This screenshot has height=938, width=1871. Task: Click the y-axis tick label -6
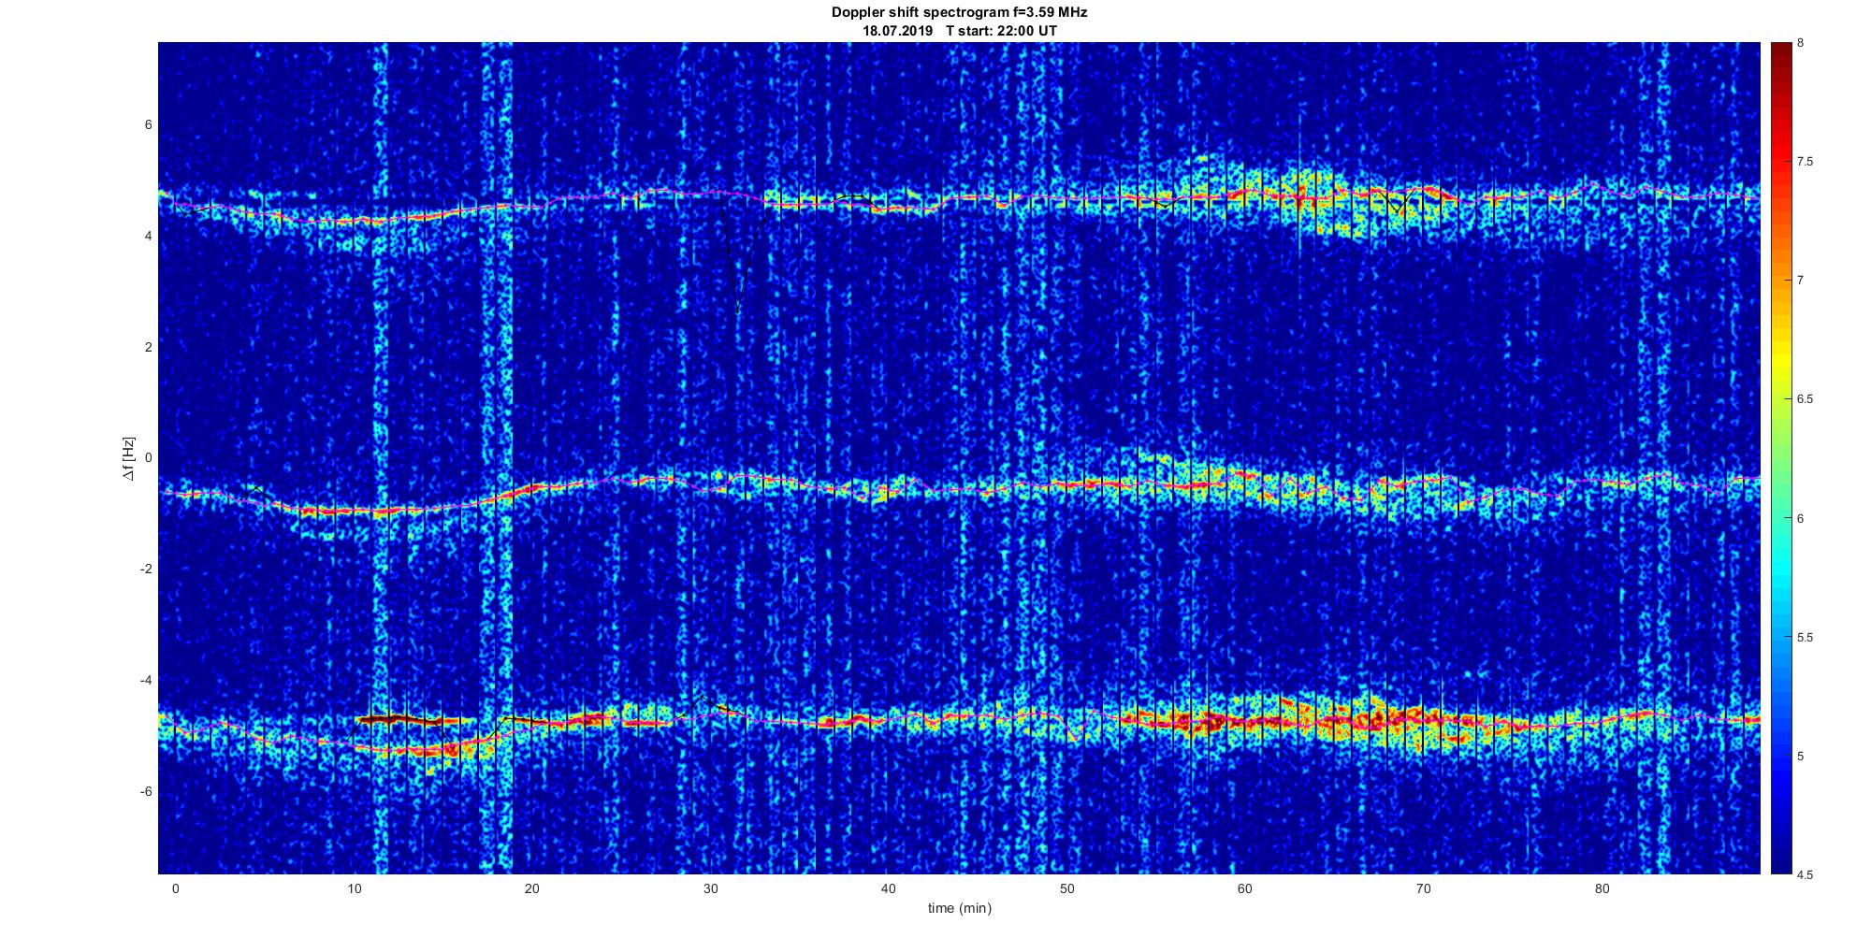[x=145, y=791]
